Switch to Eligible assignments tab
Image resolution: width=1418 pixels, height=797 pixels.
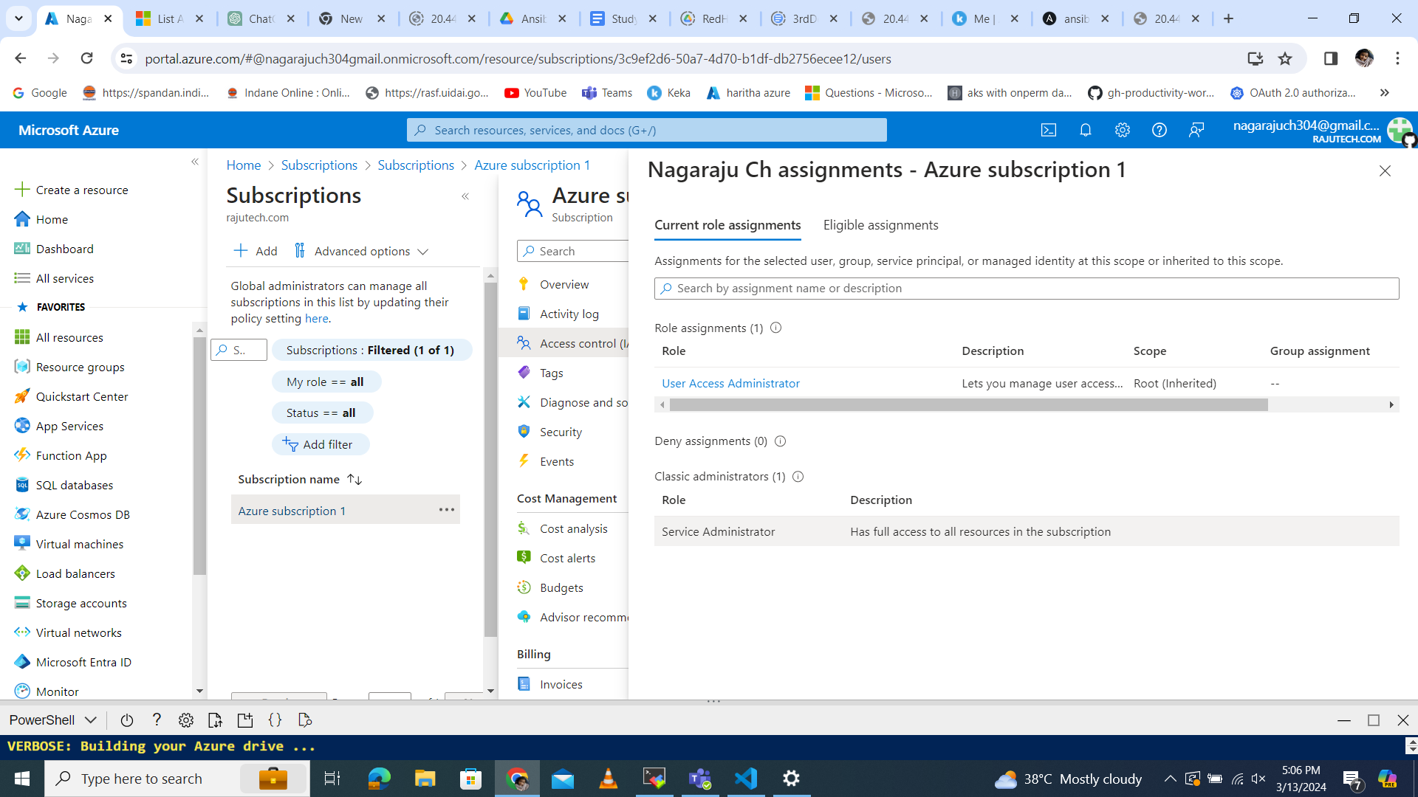click(880, 225)
